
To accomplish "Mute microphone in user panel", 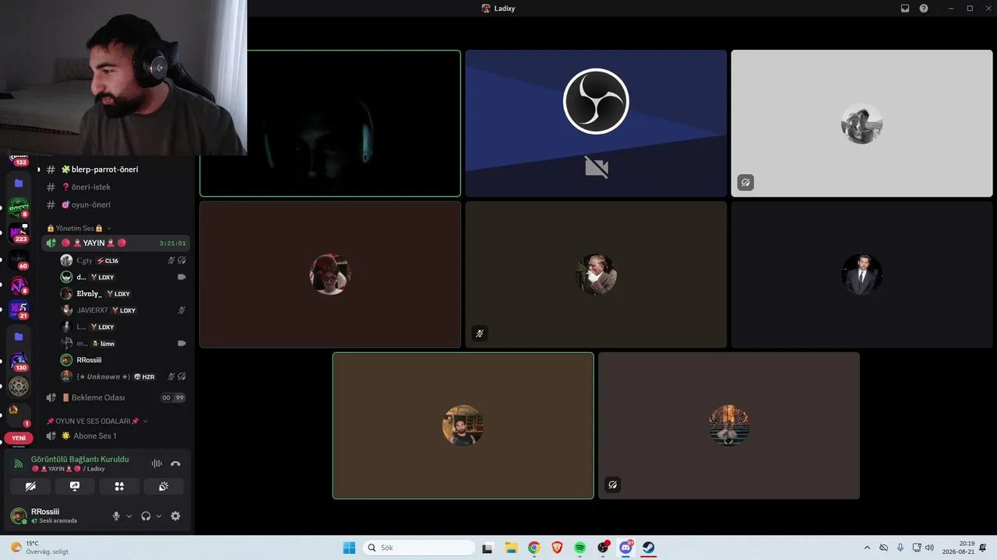I will pos(116,516).
